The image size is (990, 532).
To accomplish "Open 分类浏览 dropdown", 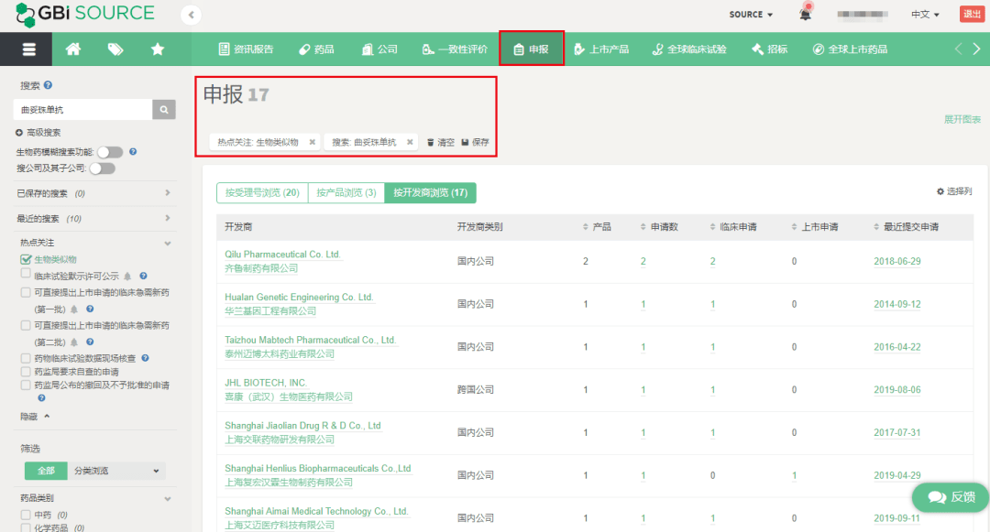I will [x=116, y=471].
